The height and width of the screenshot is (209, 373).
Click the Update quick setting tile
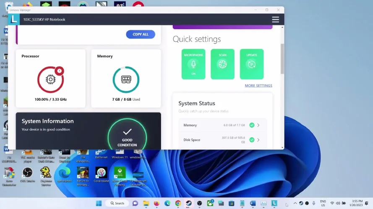(252, 64)
